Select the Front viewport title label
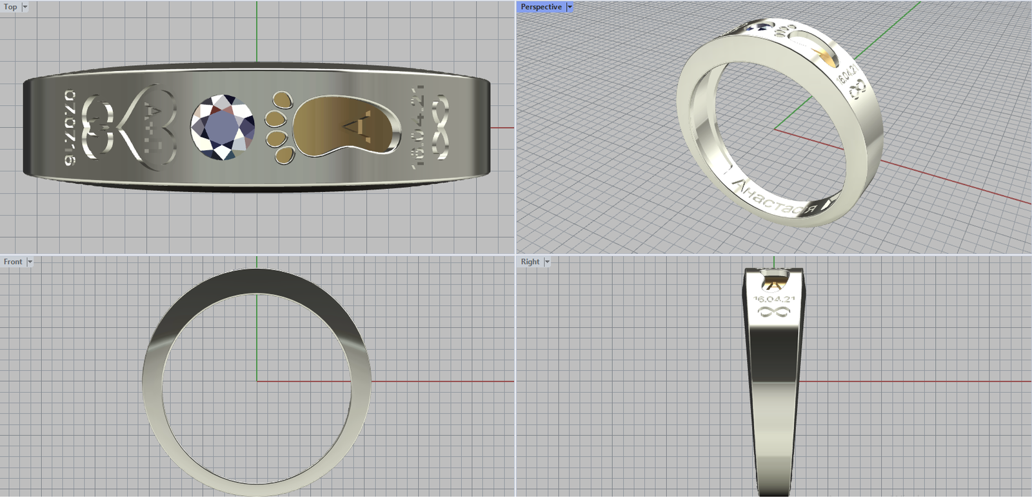The image size is (1032, 498). click(x=13, y=262)
